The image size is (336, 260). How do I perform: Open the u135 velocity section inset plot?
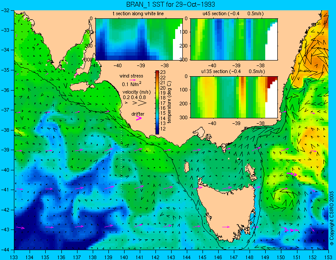pos(234,97)
